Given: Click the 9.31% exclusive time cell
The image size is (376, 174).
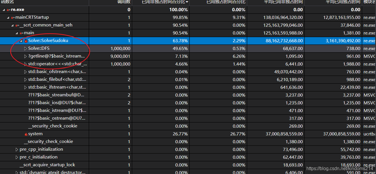Looking at the screenshot, I should point(218,18).
